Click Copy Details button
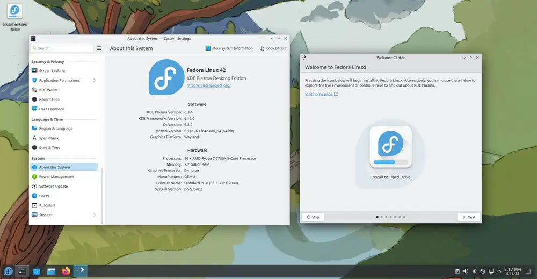The height and width of the screenshot is (279, 537). pos(273,48)
